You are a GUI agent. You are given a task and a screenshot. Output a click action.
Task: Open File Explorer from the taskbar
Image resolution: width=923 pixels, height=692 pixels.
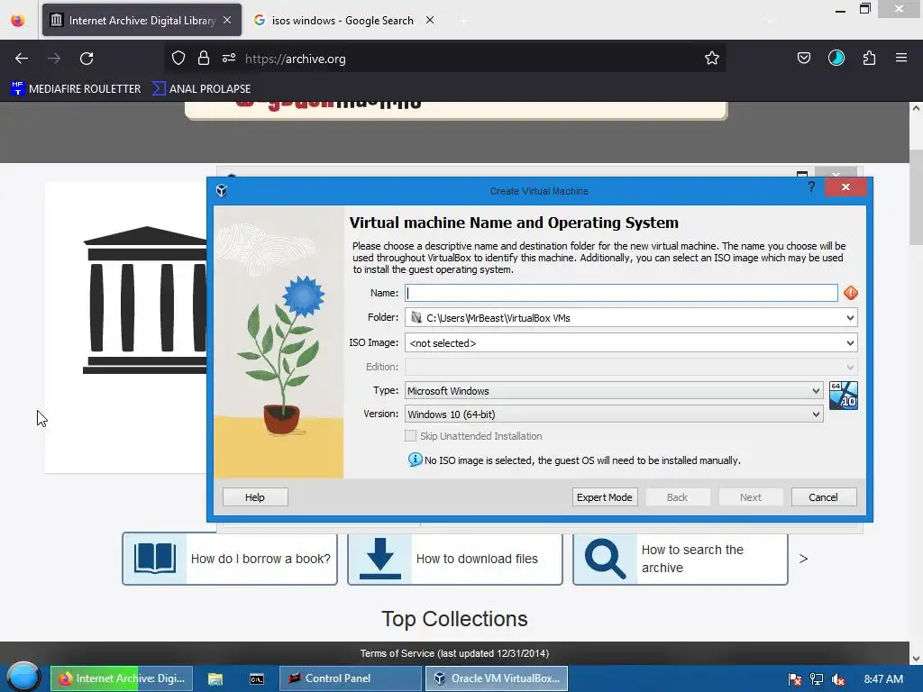pos(215,678)
